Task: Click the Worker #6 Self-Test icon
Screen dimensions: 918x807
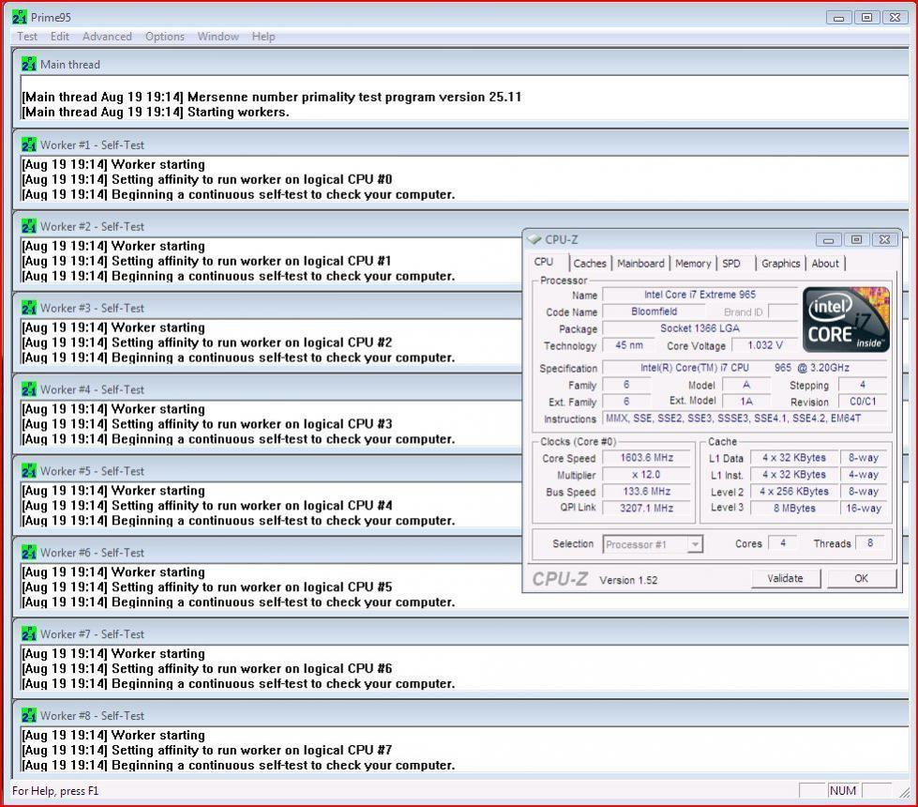Action: coord(29,552)
